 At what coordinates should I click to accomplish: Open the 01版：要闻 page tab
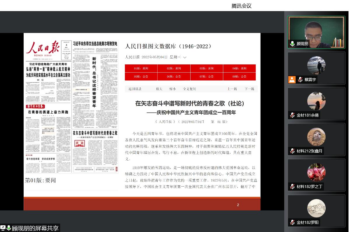pyautogui.click(x=141, y=68)
